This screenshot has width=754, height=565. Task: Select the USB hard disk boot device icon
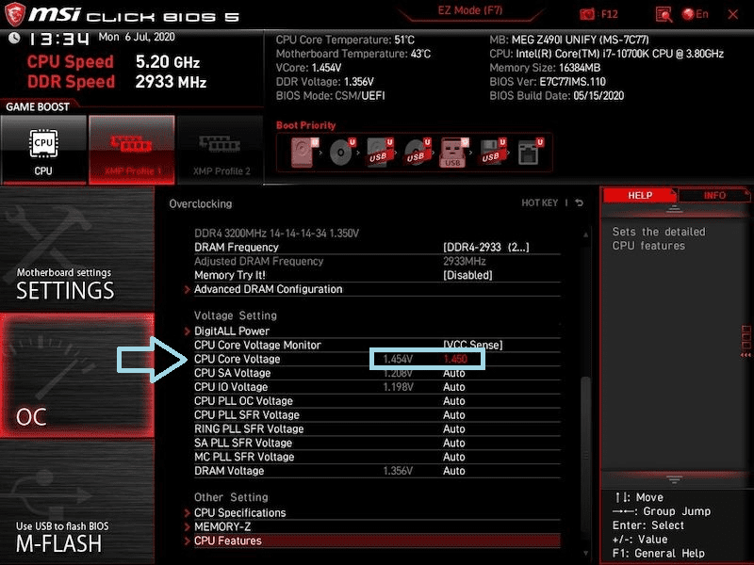click(x=379, y=152)
